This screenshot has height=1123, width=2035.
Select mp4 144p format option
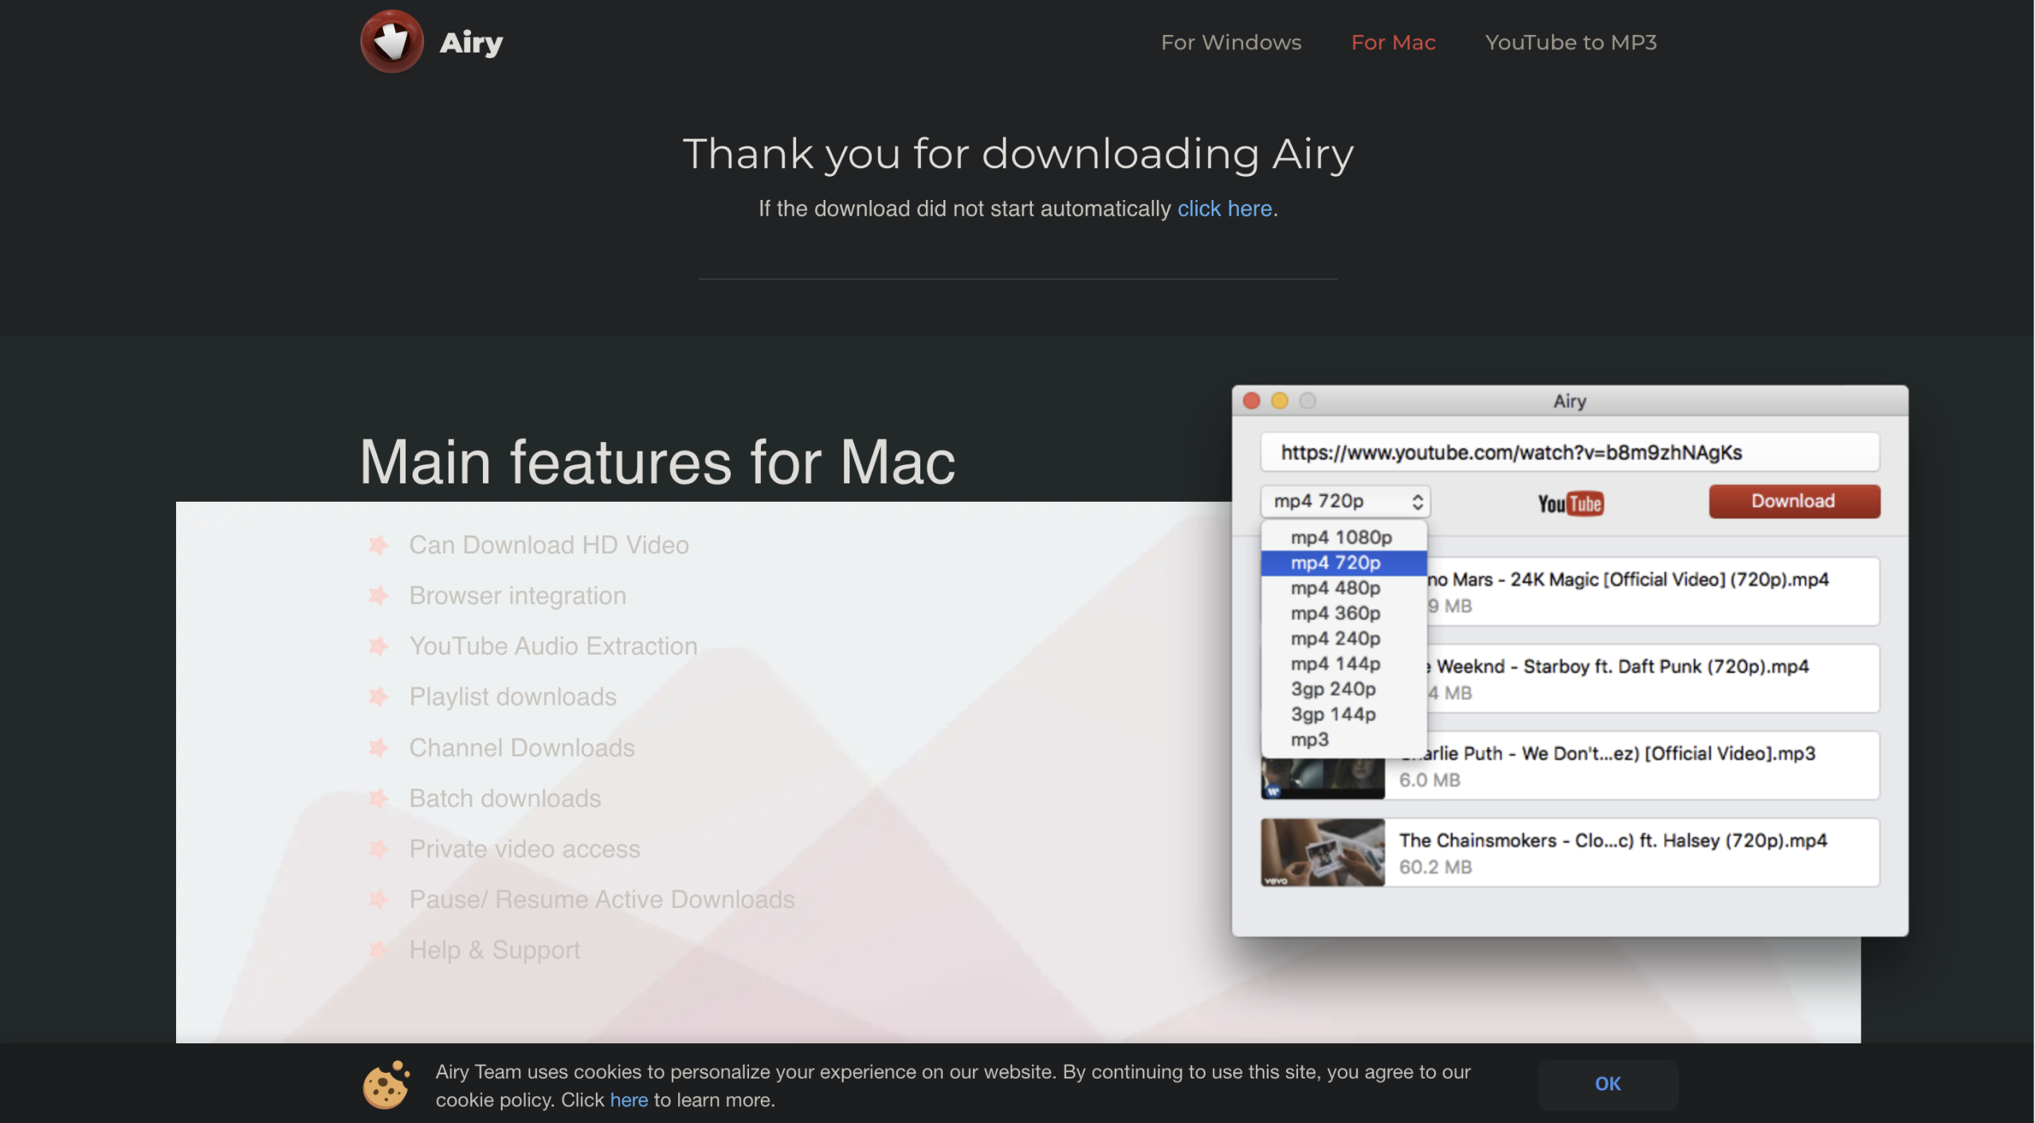click(x=1343, y=664)
